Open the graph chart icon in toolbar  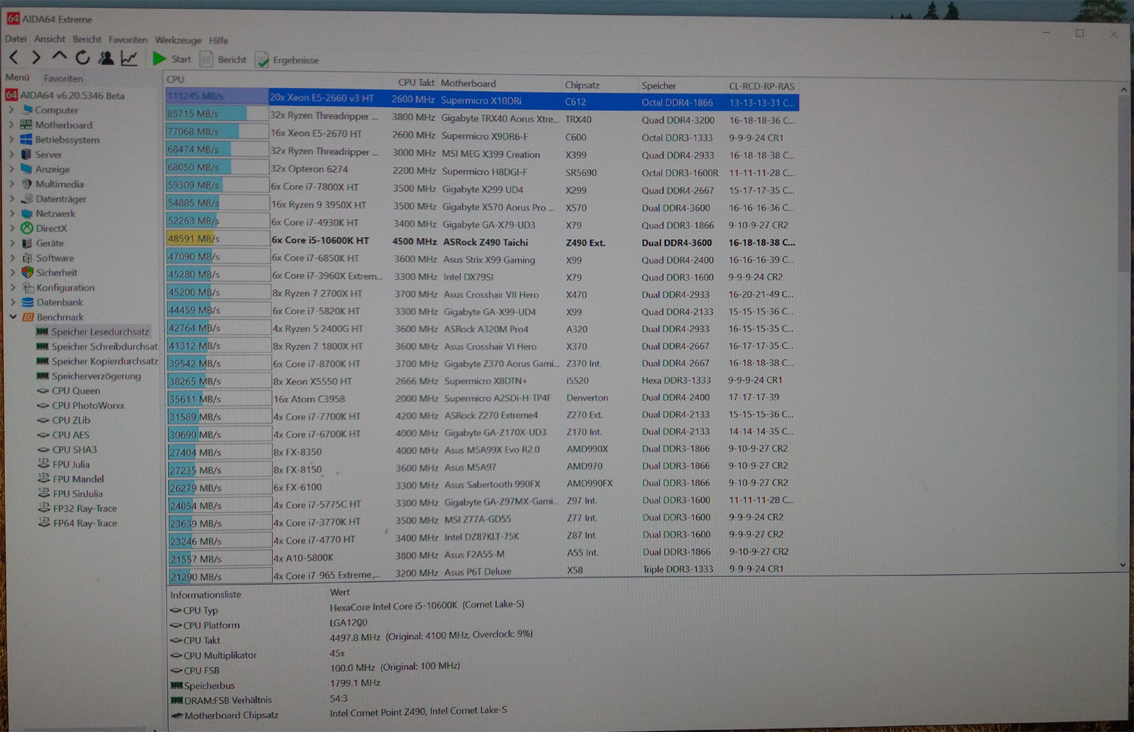[129, 58]
